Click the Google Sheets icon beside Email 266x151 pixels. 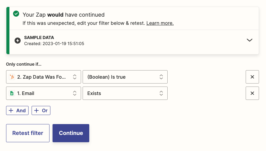pos(12,93)
